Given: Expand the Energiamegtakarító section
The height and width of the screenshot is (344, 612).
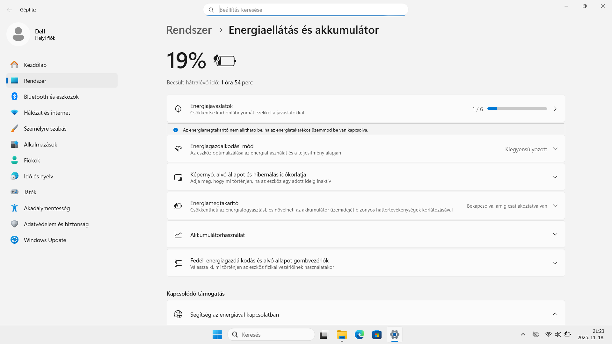Looking at the screenshot, I should point(555,206).
